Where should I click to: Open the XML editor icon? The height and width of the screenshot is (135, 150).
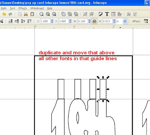(x=113, y=14)
